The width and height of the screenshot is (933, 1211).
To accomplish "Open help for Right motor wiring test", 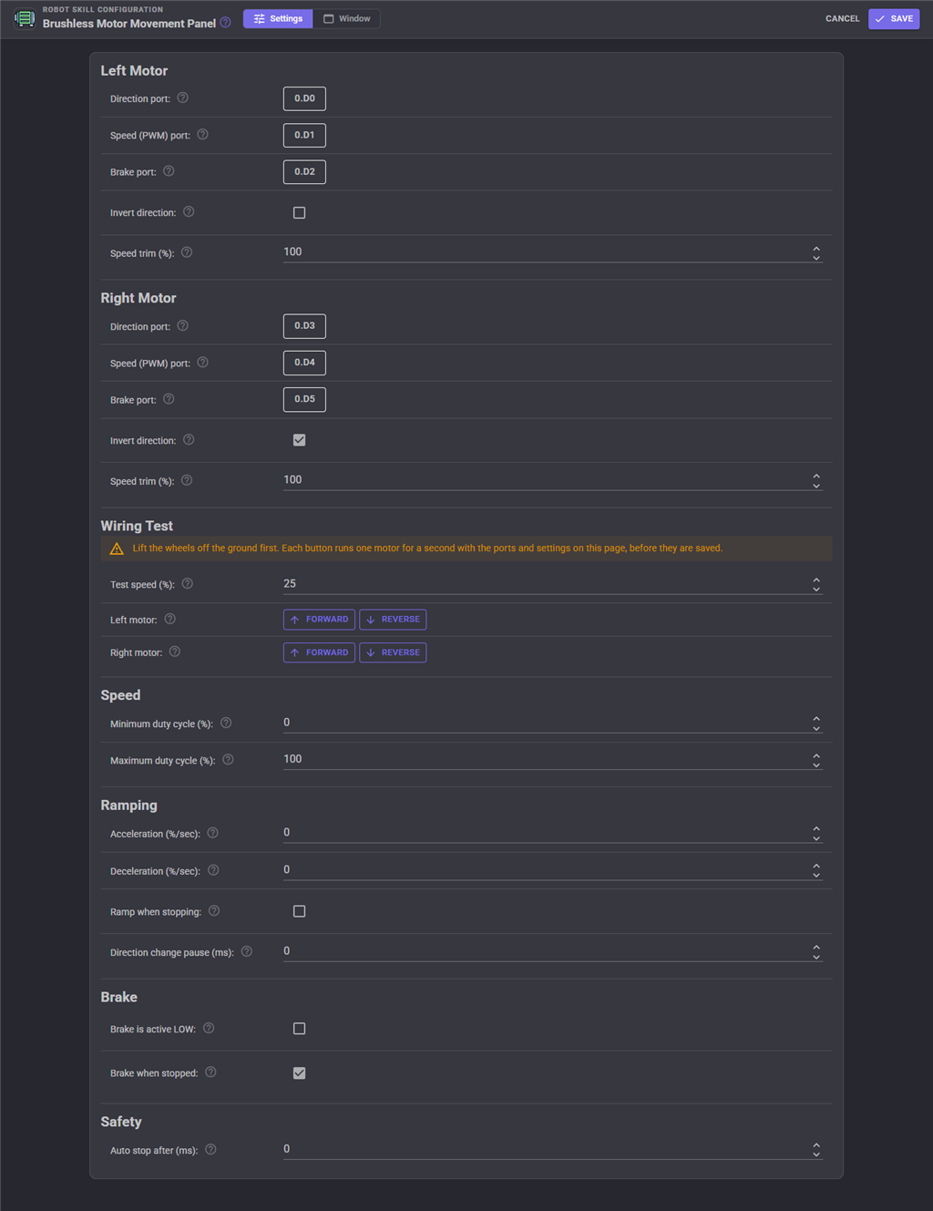I will [x=175, y=652].
